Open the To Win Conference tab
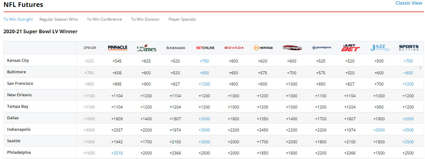 coord(104,19)
